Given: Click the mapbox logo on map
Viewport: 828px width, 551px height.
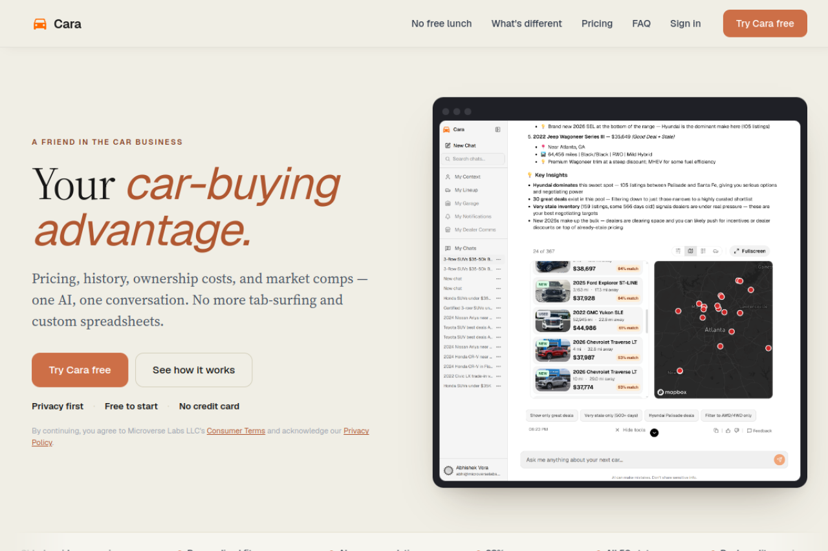Looking at the screenshot, I should coord(672,392).
